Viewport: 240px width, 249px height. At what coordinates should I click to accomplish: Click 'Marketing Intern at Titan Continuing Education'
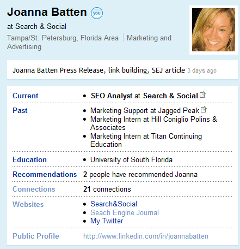(146, 140)
